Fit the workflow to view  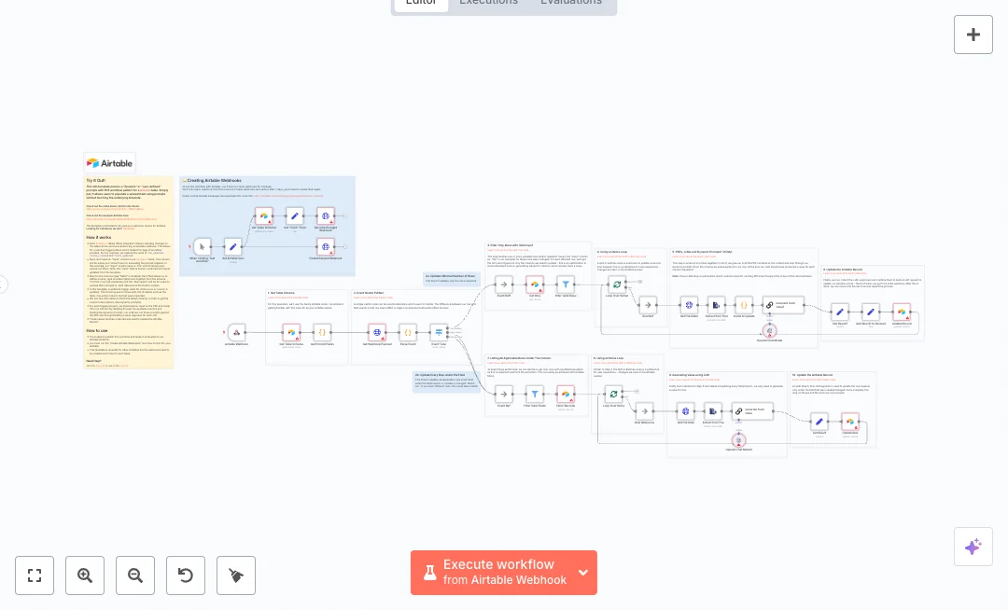tap(35, 575)
